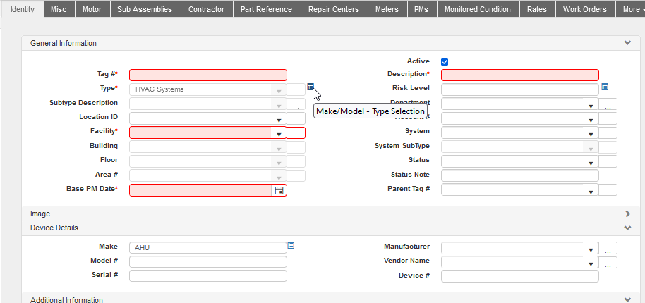Click into the Tag # input field

(x=208, y=75)
